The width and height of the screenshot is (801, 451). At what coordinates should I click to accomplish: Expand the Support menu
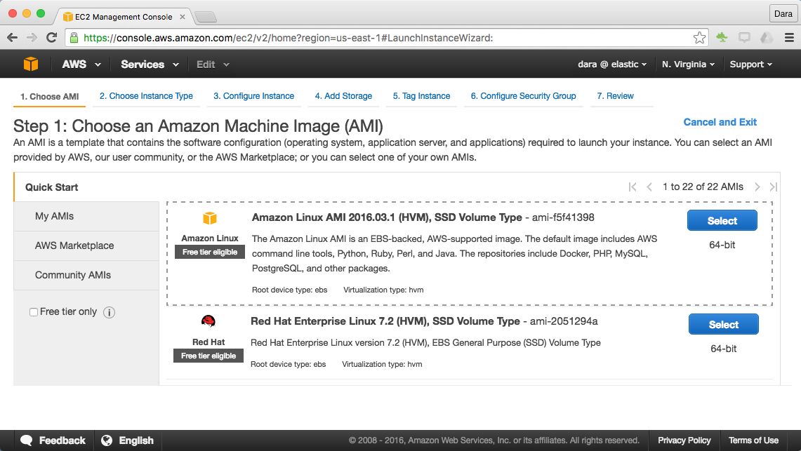pos(750,65)
